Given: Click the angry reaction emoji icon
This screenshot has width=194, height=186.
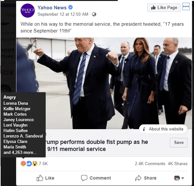Looking at the screenshot, I should [23, 164].
